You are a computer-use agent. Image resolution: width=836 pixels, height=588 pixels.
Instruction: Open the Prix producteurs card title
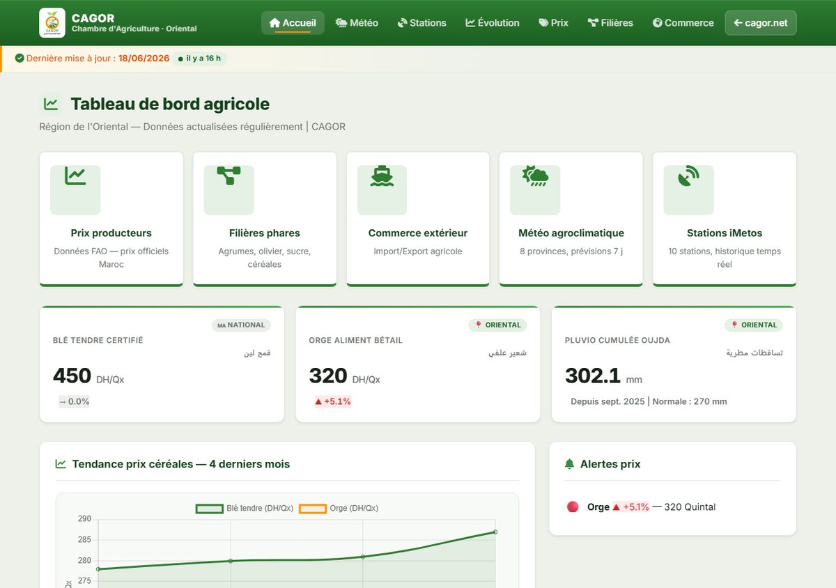(x=111, y=233)
